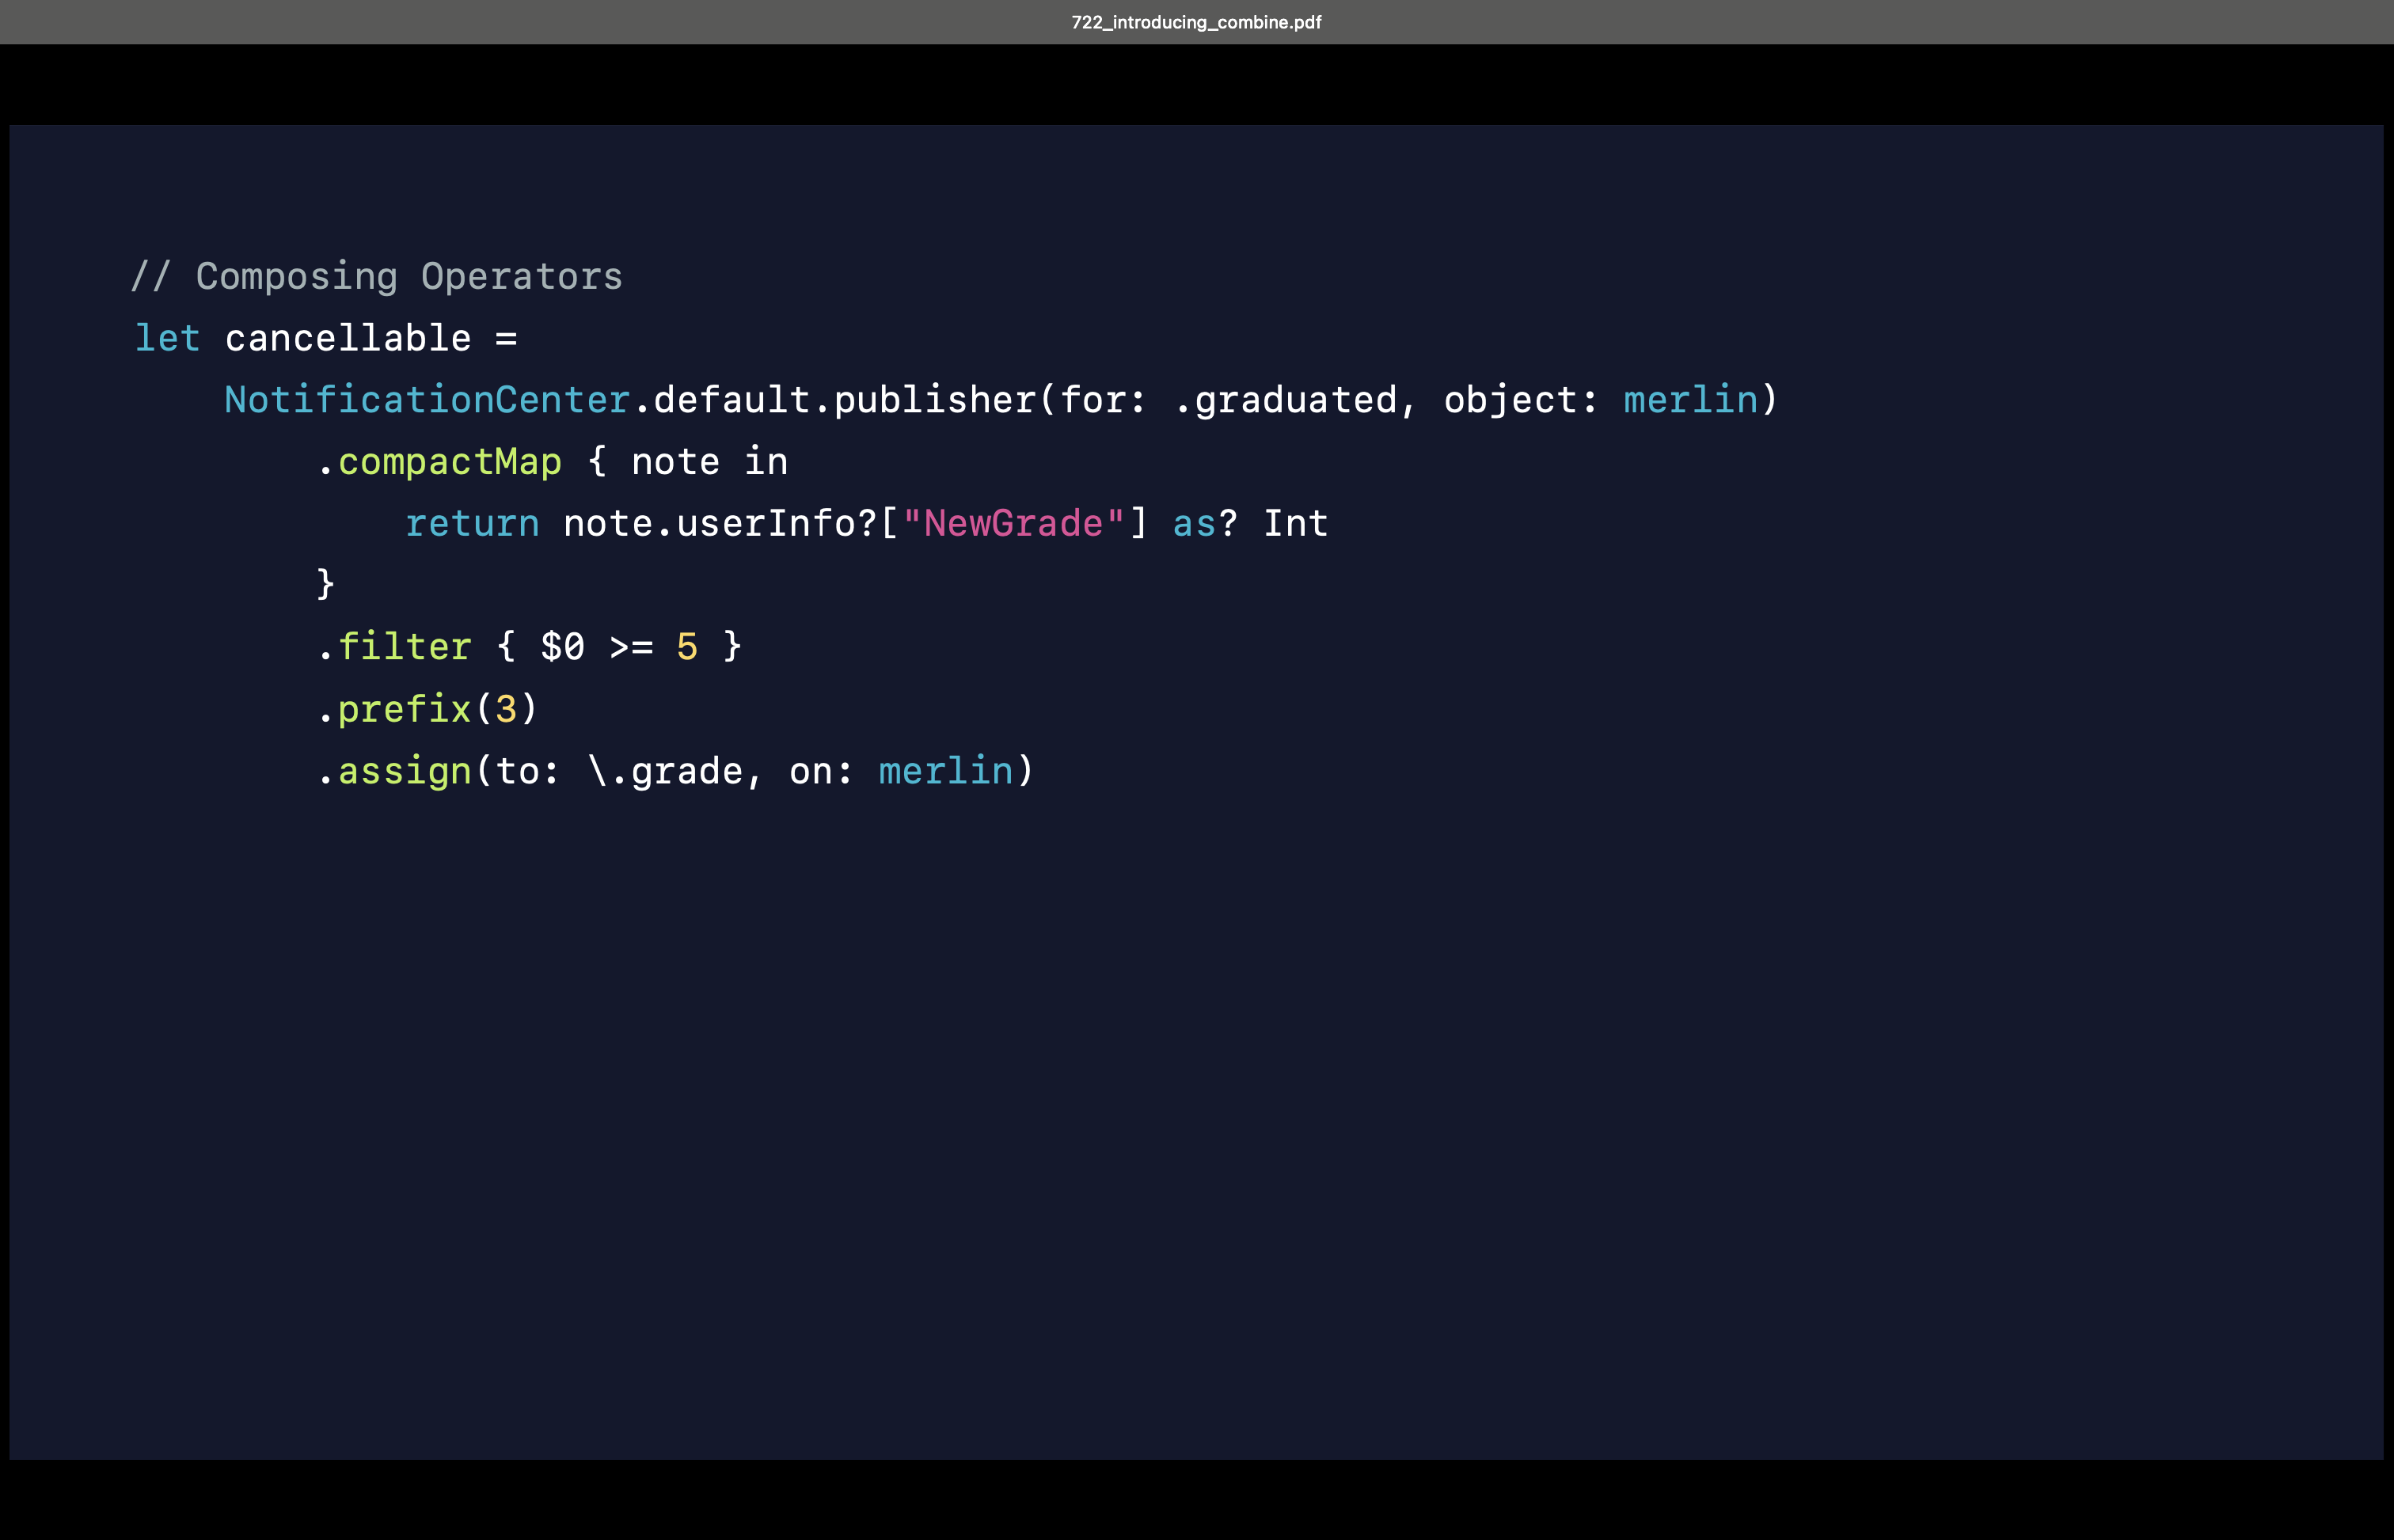This screenshot has height=1540, width=2394.
Task: Click "merlin" in the publisher line
Action: (1689, 400)
